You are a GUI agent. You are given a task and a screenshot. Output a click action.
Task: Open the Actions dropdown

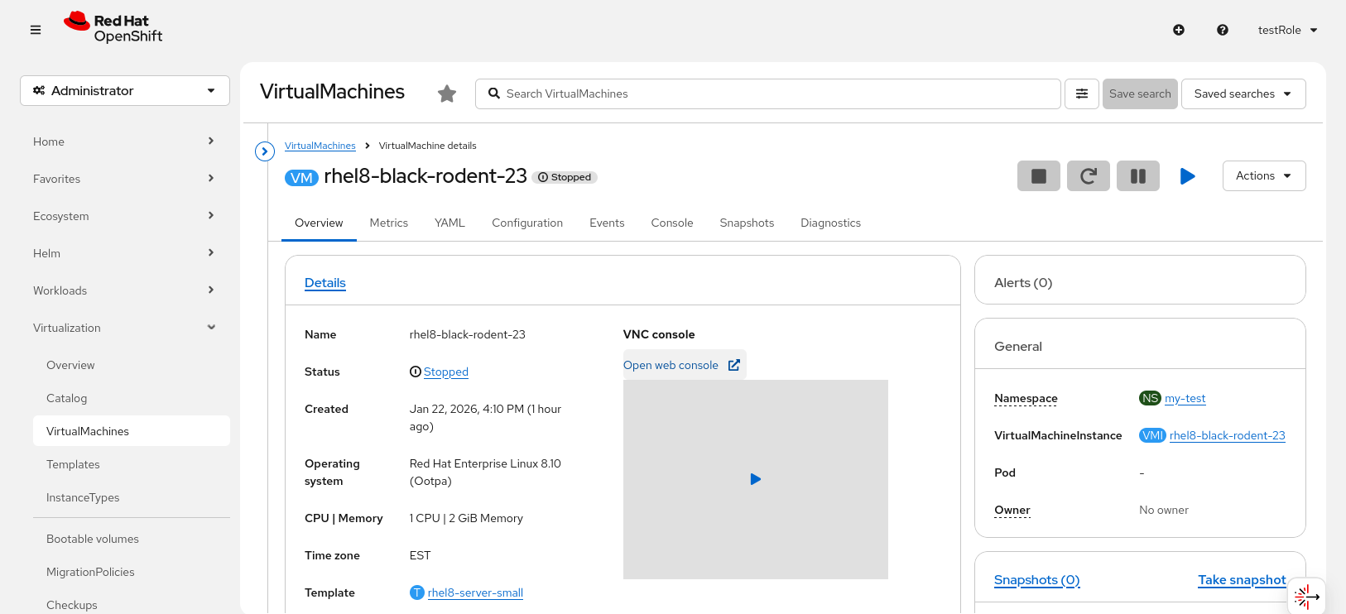1264,176
